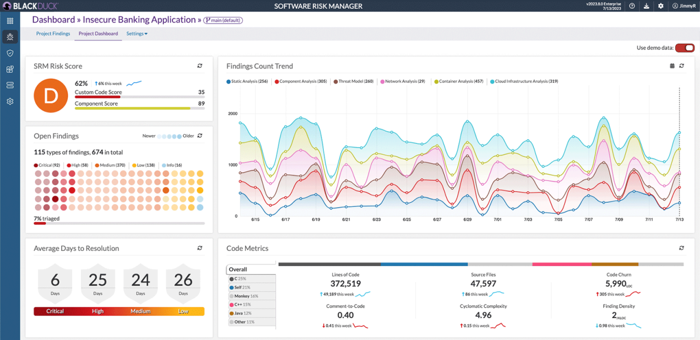Open the Settings dropdown in the project nav
700x340 pixels.
coord(137,33)
